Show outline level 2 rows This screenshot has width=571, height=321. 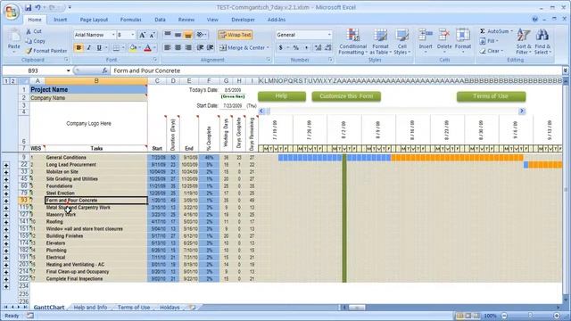[12, 81]
